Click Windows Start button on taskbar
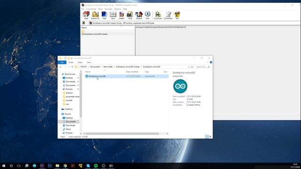The height and width of the screenshot is (169, 301). tap(4, 166)
